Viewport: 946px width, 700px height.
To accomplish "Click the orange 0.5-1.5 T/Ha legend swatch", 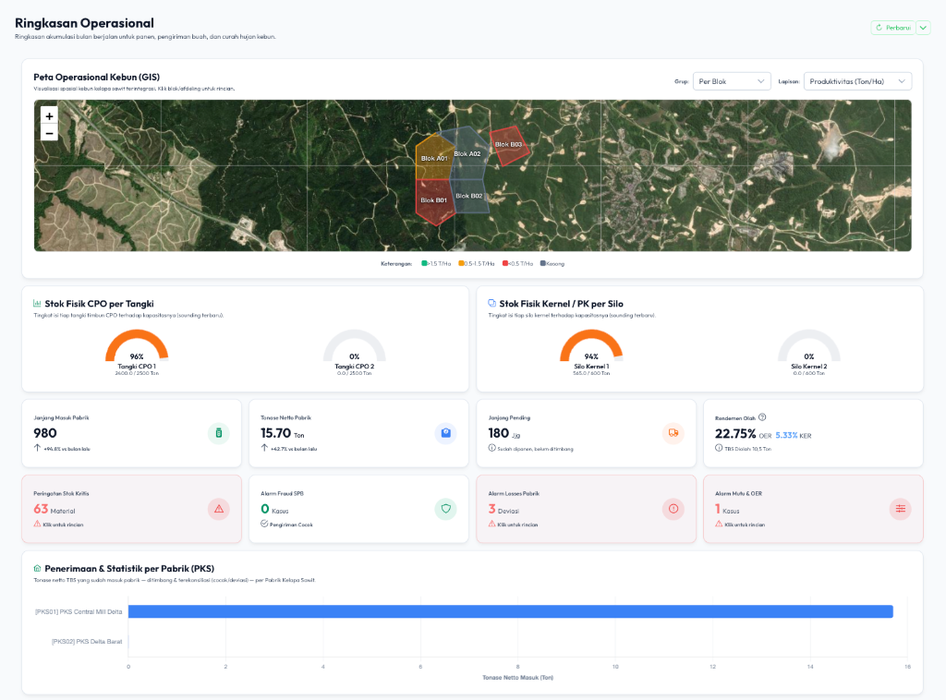I will coord(461,263).
